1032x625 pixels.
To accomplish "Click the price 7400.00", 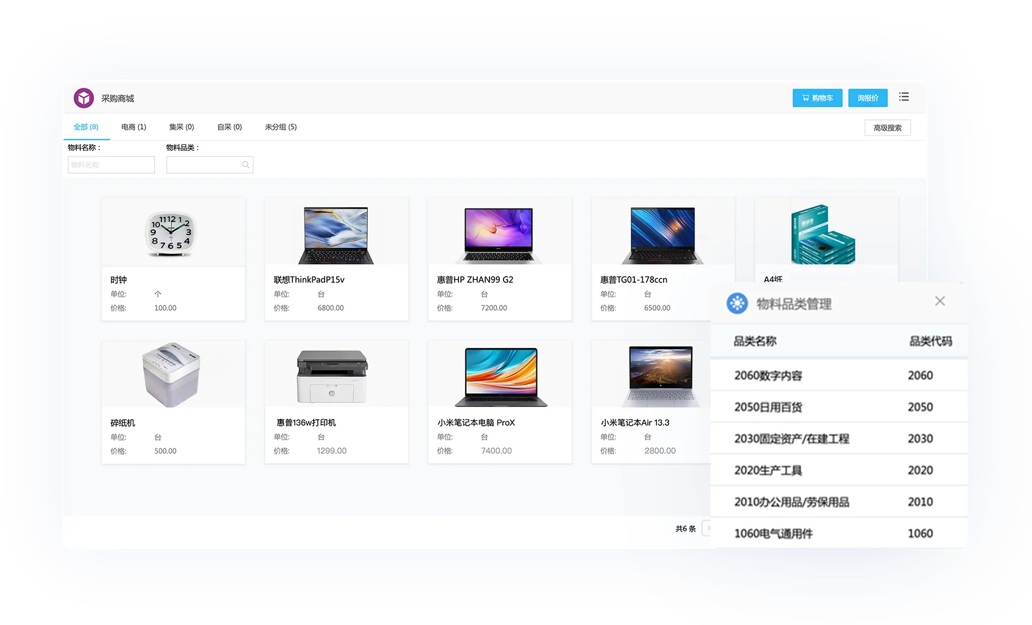I will tap(496, 451).
